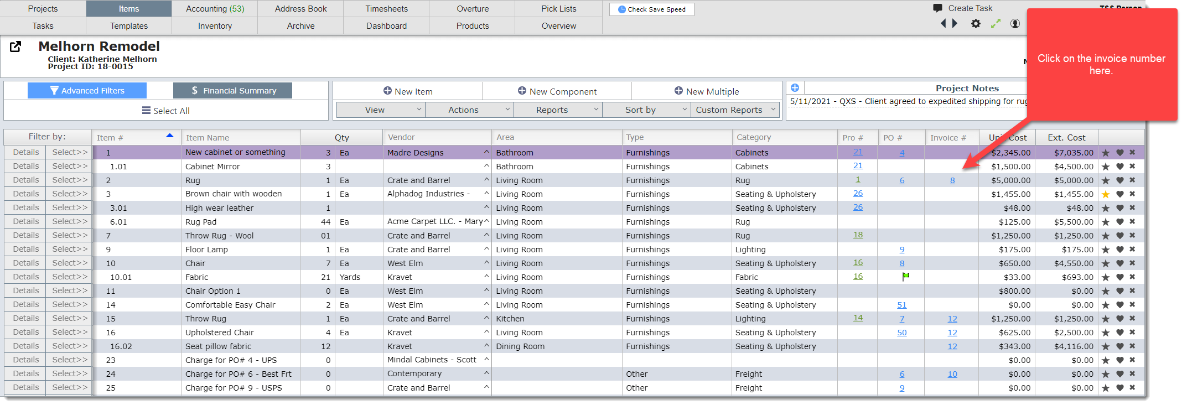This screenshot has width=1187, height=405.
Task: Click Create Task speech bubble icon
Action: coord(937,8)
